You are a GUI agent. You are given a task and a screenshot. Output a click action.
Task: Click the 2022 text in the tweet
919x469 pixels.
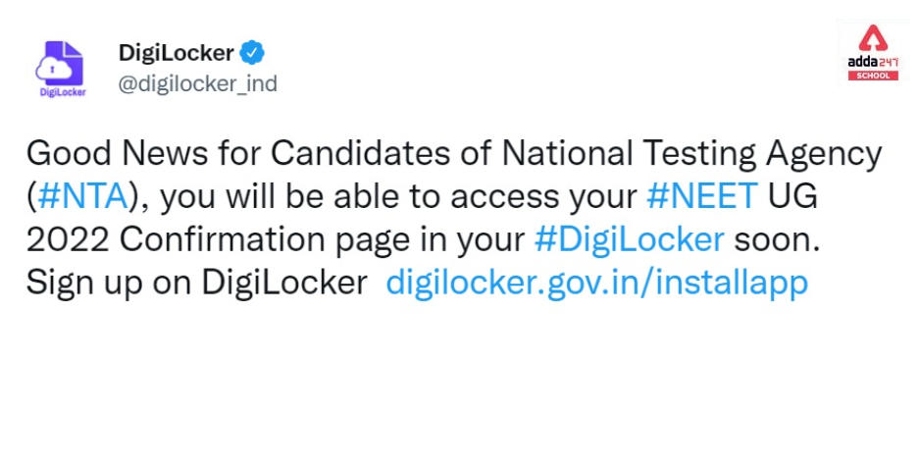coord(68,239)
